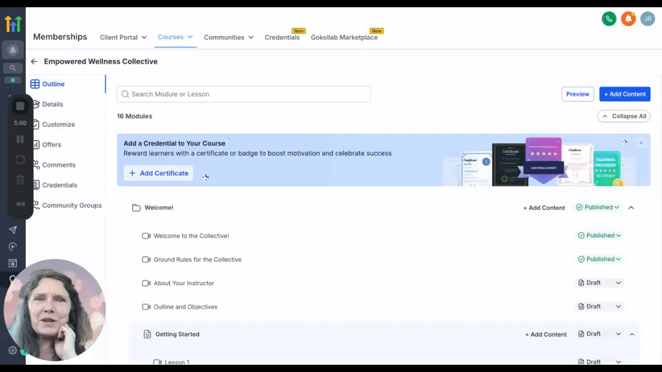The image size is (662, 372).
Task: Expand the Client Portal dropdown
Action: pyautogui.click(x=123, y=37)
